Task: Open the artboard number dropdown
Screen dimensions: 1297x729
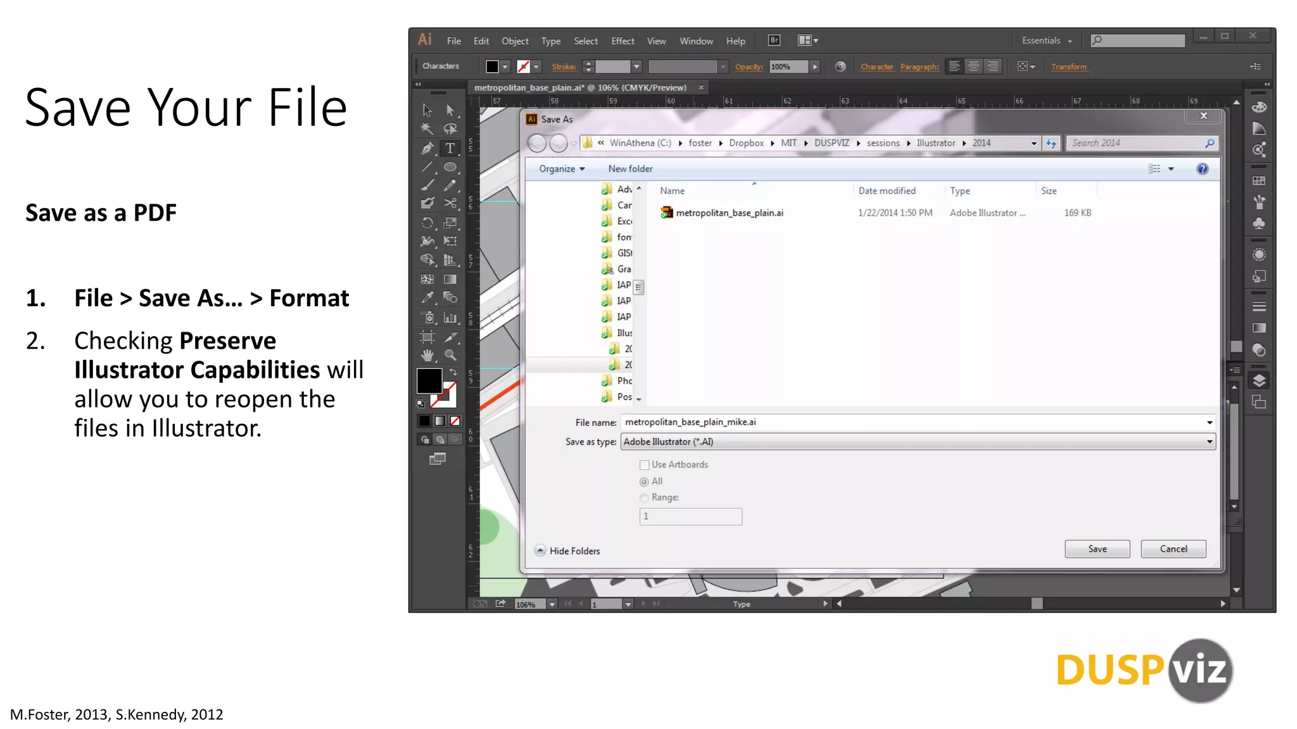Action: tap(628, 604)
